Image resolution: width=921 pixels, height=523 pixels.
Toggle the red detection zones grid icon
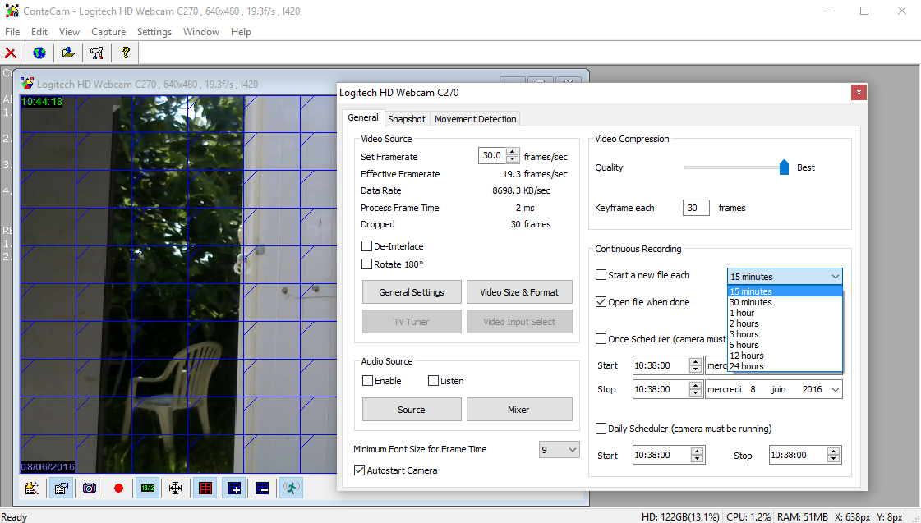[x=205, y=488]
